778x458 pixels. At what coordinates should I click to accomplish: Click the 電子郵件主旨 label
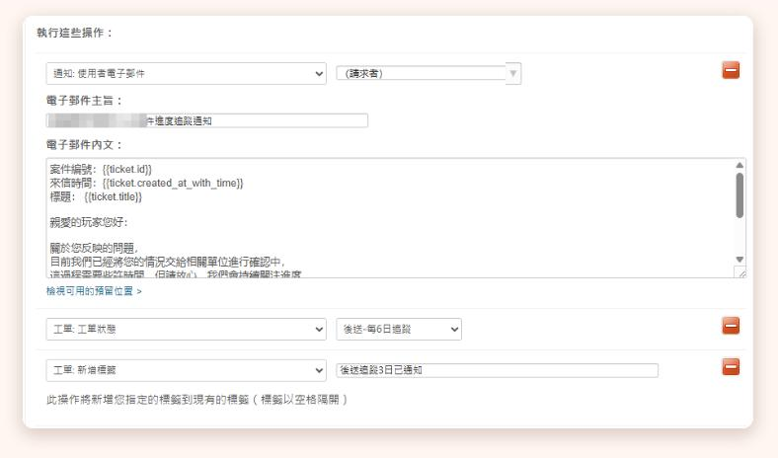(x=84, y=101)
